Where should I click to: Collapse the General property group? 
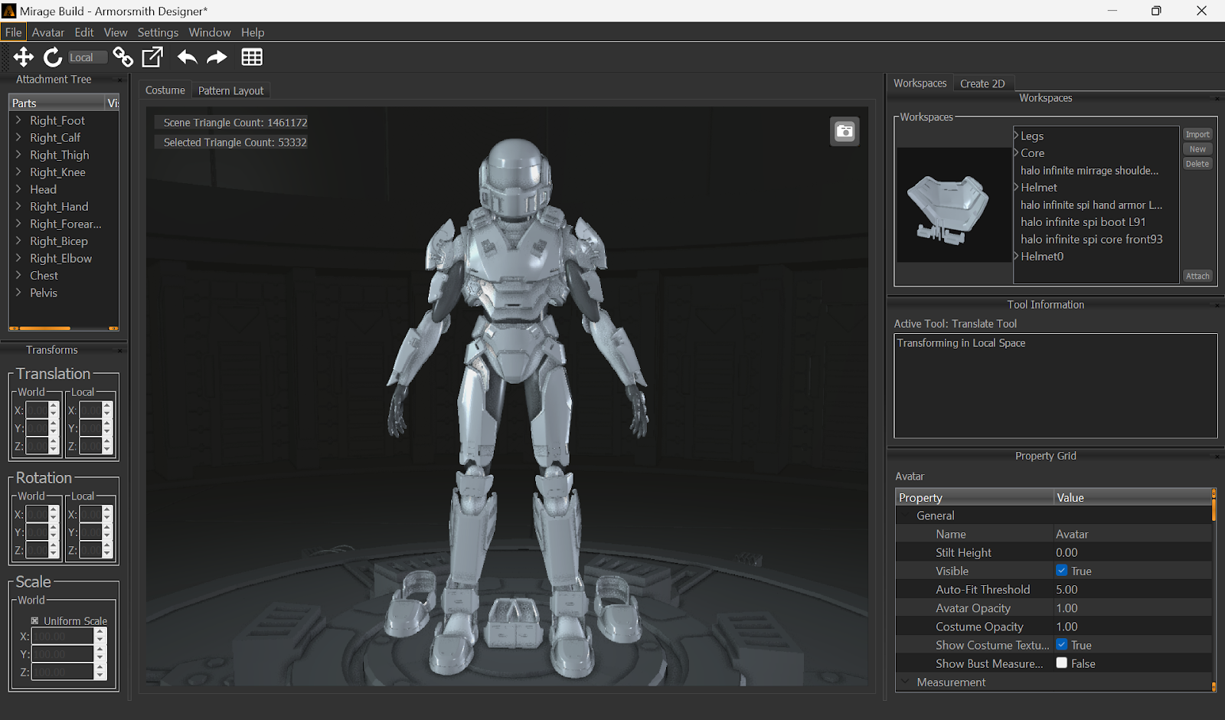[x=906, y=515]
